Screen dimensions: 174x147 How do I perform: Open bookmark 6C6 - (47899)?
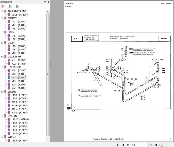[19, 84]
